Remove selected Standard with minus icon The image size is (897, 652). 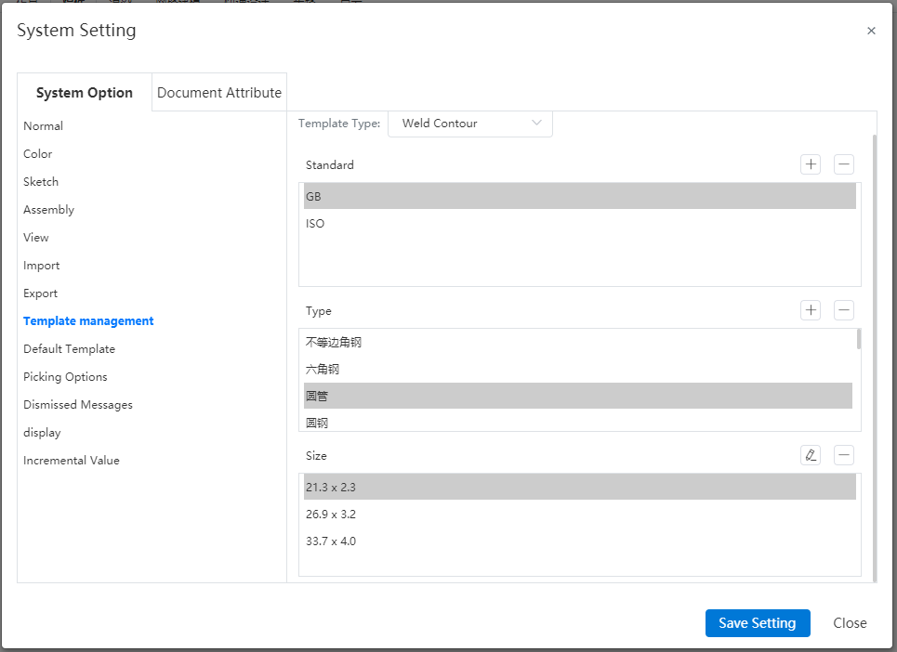[844, 164]
